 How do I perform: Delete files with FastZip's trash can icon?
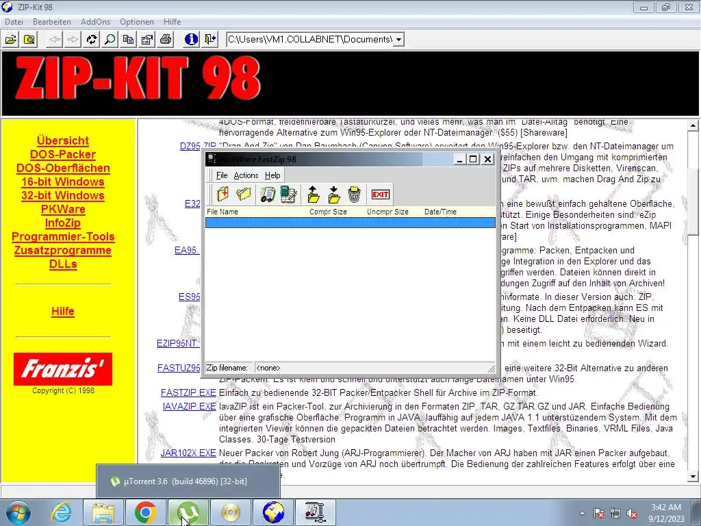(x=354, y=195)
